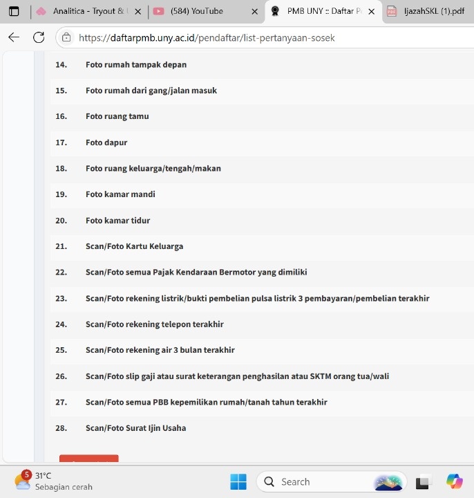This screenshot has height=498, width=474.
Task: Click the YouTube tab favicon
Action: (158, 12)
